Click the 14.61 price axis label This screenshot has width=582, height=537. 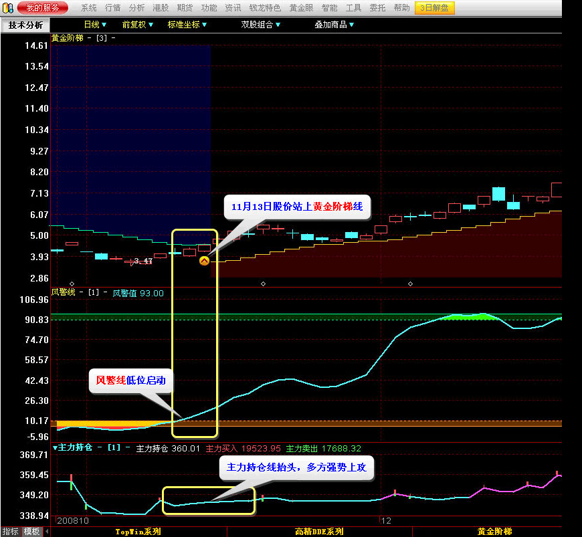(36, 45)
